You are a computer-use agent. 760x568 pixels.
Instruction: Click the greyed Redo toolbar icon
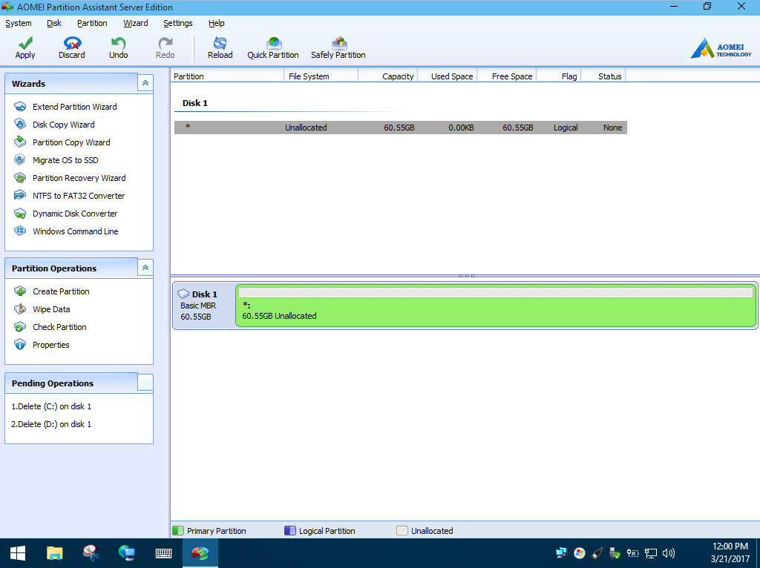point(166,48)
